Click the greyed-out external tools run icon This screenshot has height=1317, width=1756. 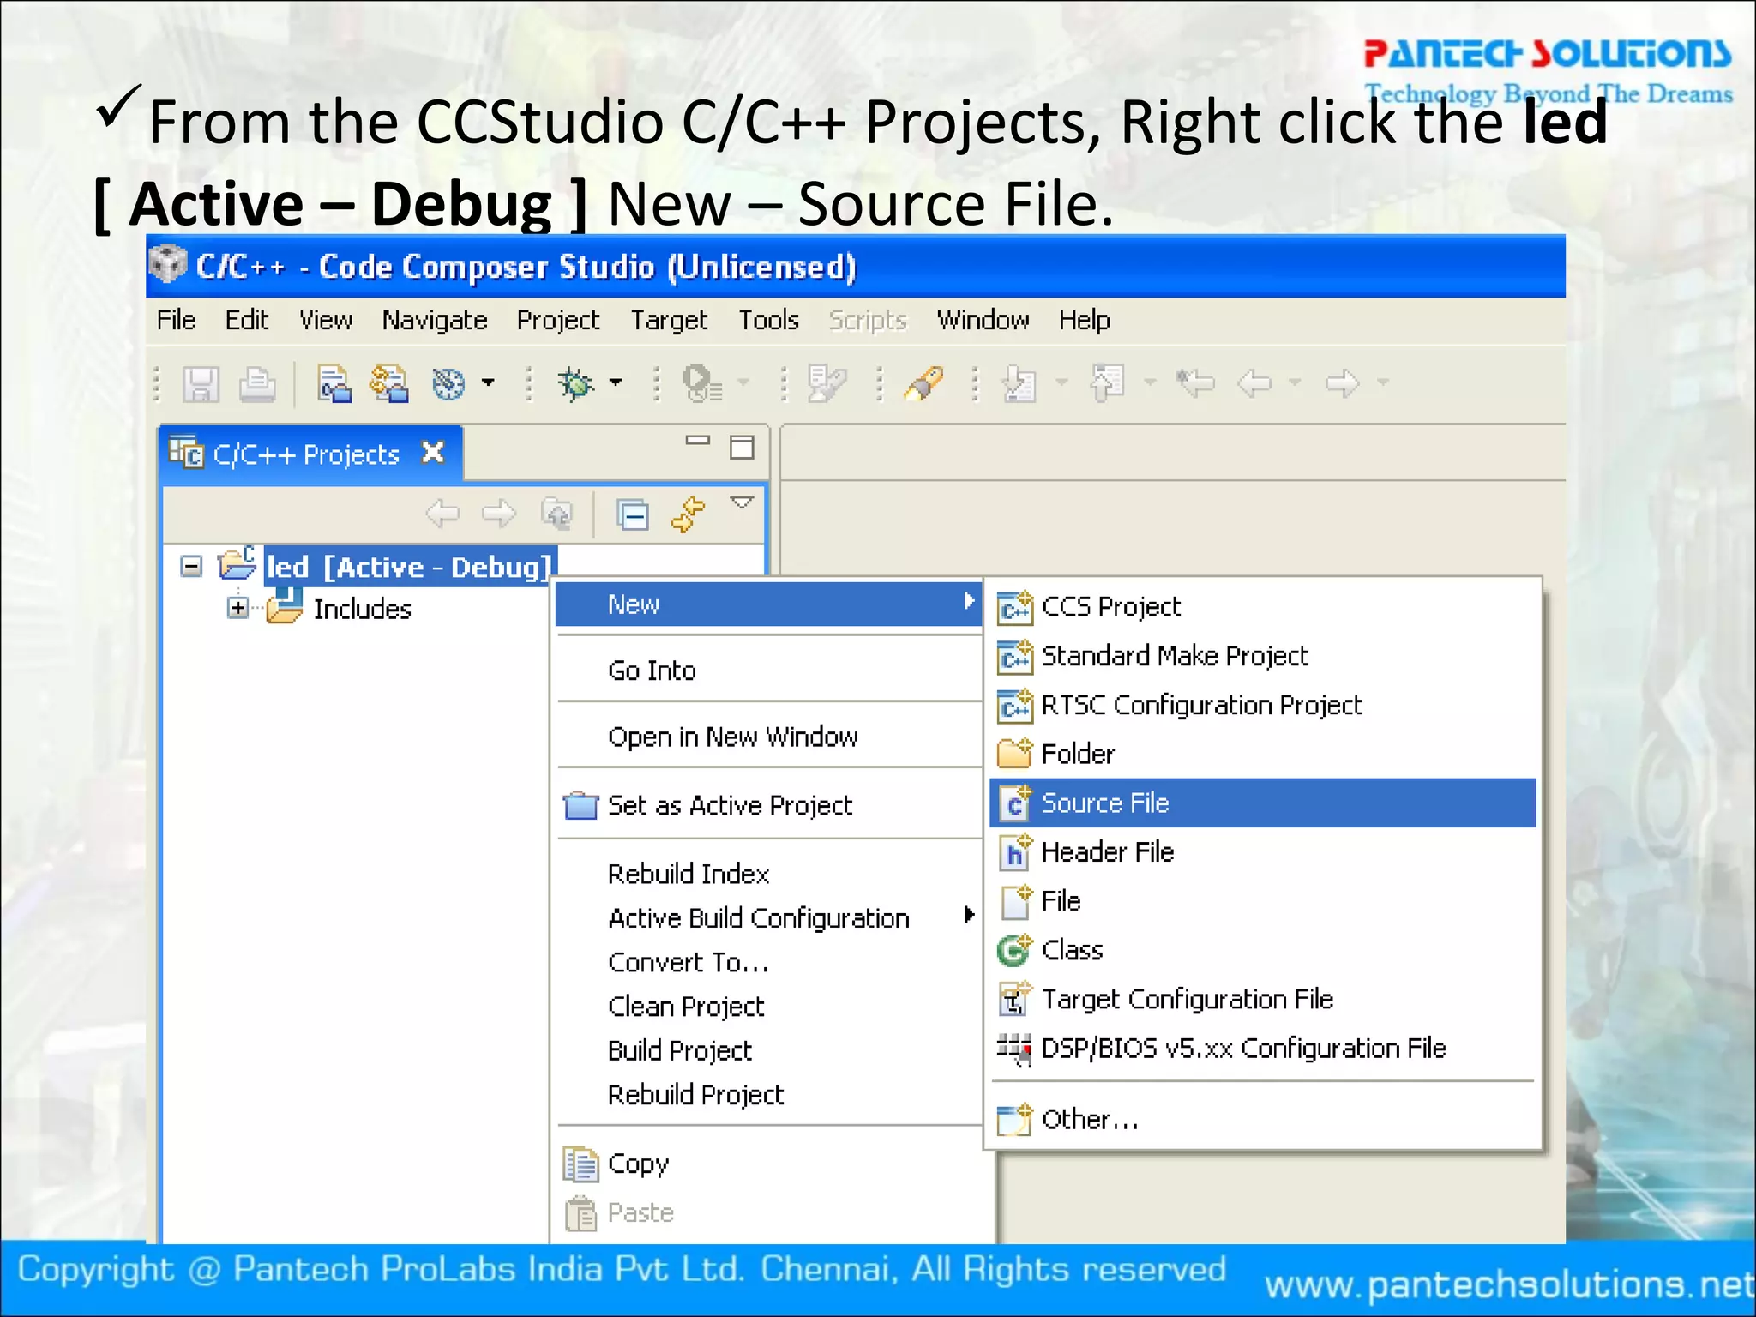(702, 383)
